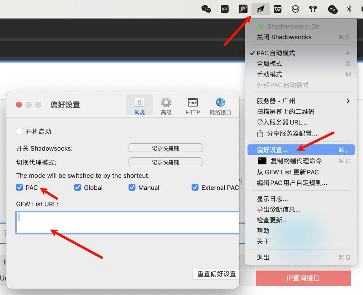363x295 pixels.
Task: Select 关闭 Shadowsocks menu item
Action: point(301,37)
